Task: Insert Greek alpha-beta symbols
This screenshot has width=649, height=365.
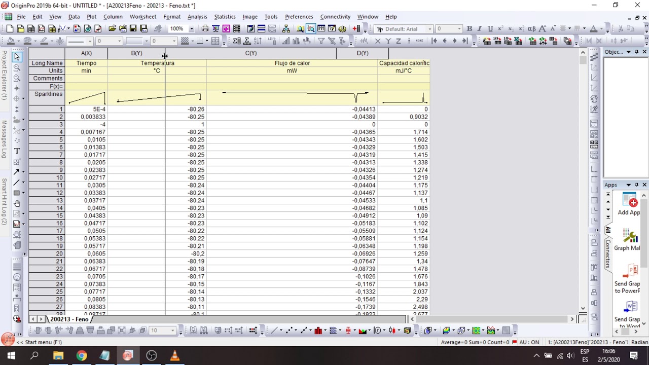Action: (x=531, y=29)
